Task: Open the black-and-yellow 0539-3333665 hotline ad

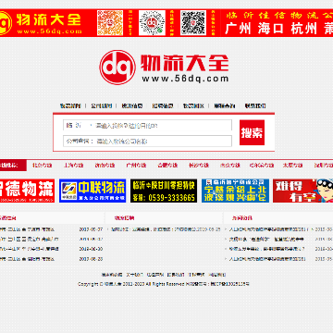Action: (164, 191)
